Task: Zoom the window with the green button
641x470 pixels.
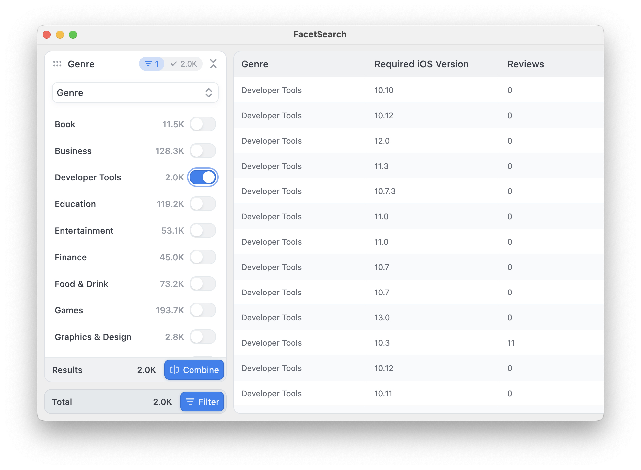Action: coord(73,35)
